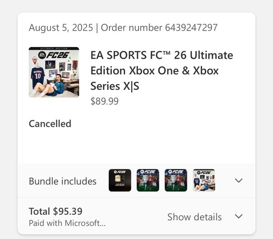Viewport: 273px width, 239px height.
Task: Select the black FC25 reward bundle thumbnail
Action: pyautogui.click(x=120, y=180)
